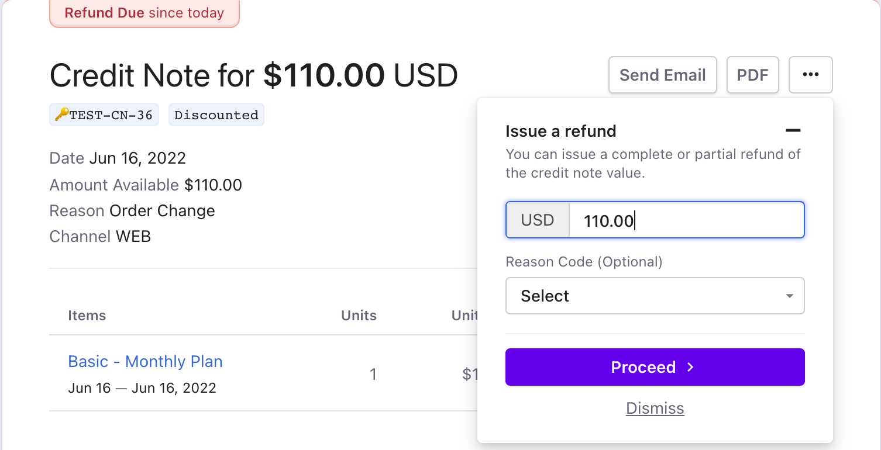Screen dimensions: 881x450
Task: Click the Items column header
Action: point(87,316)
